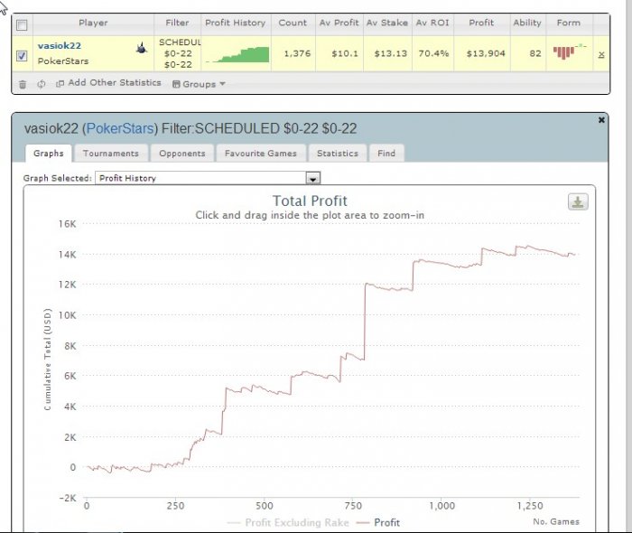Switch to the Statistics tab
The height and width of the screenshot is (533, 632).
point(338,154)
